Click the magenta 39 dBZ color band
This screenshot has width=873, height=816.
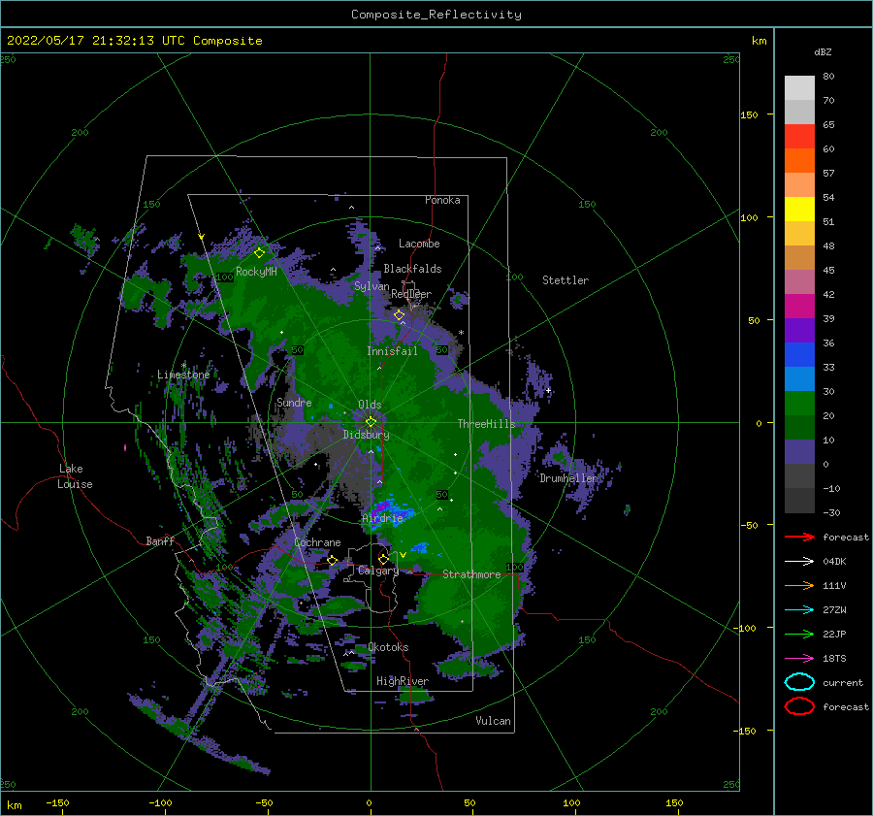point(799,307)
